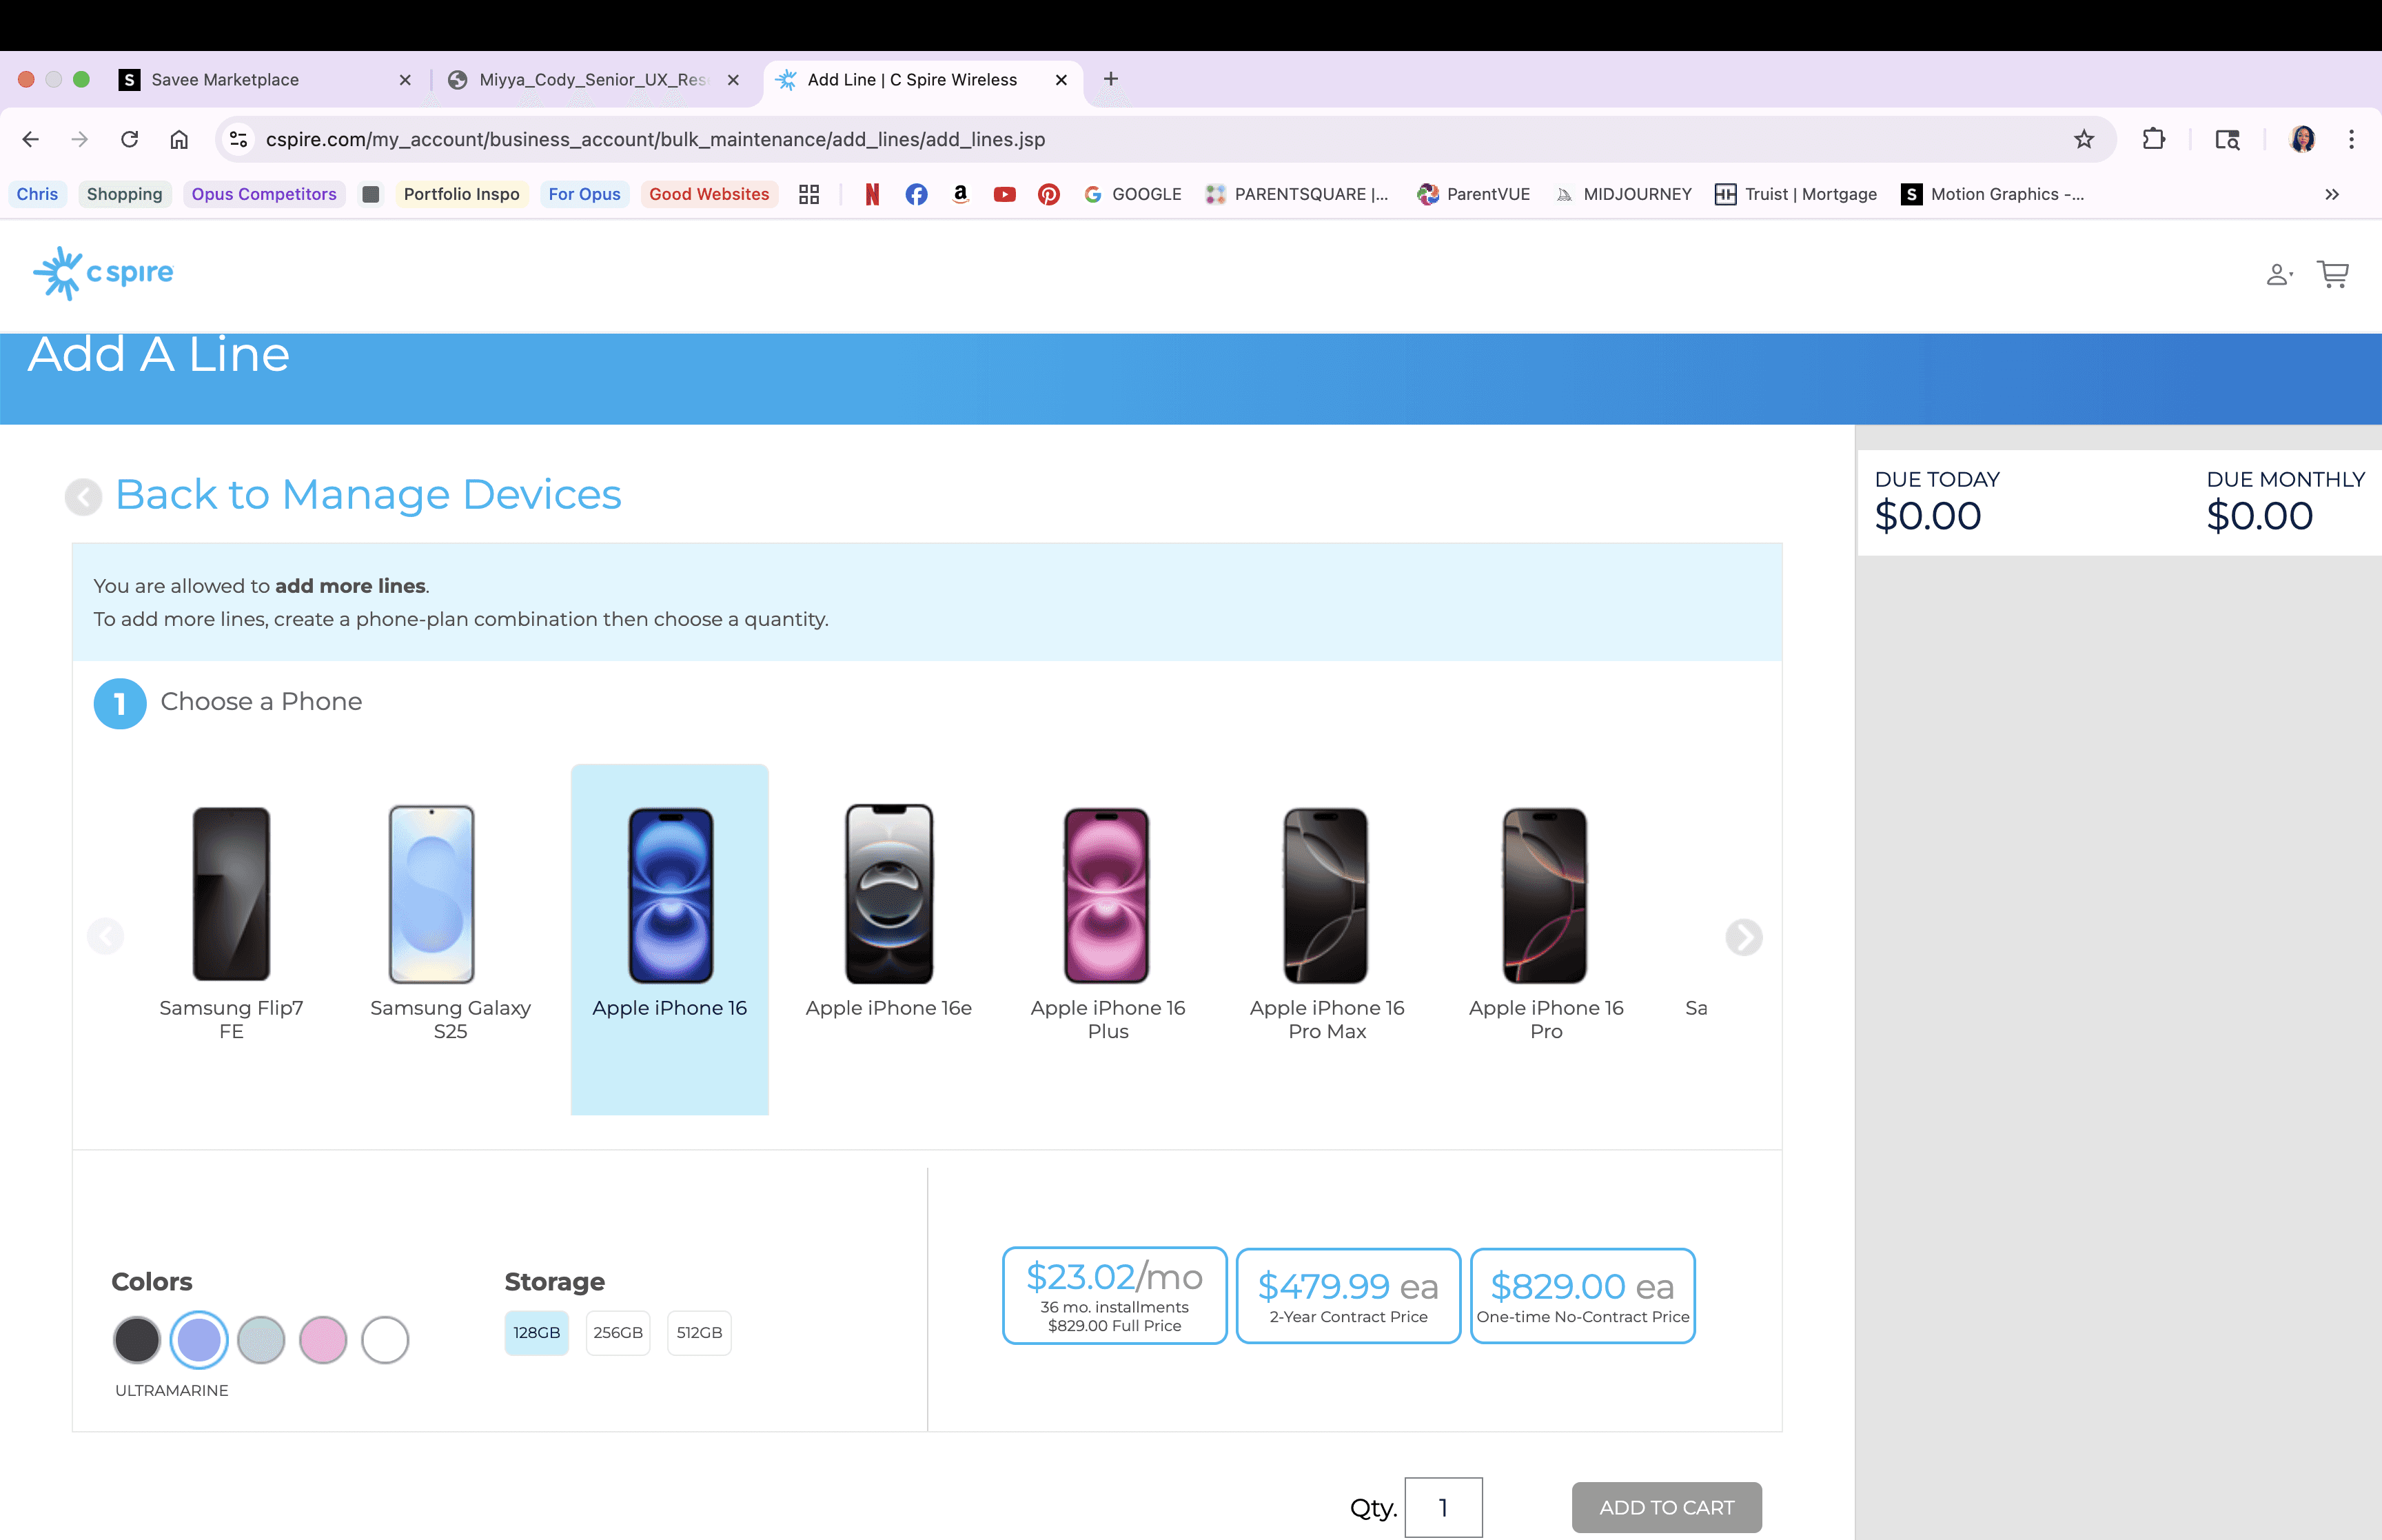Switch to Savee Marketplace tab
The image size is (2382, 1540).
[x=225, y=80]
